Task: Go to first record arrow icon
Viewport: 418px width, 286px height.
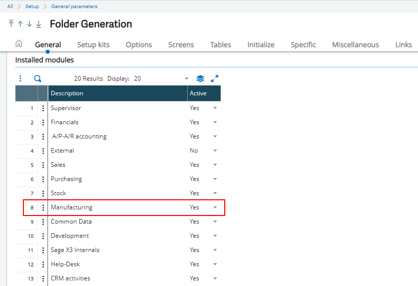Action: [11, 24]
